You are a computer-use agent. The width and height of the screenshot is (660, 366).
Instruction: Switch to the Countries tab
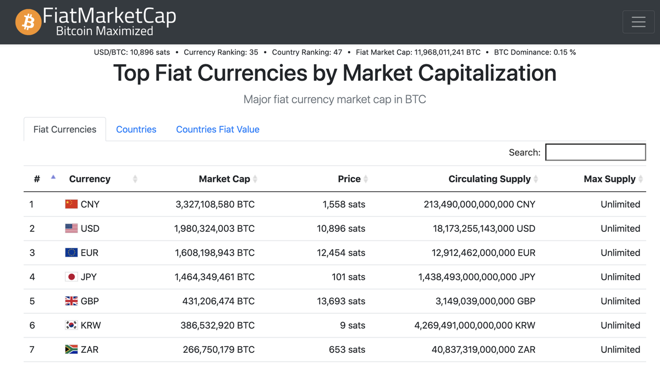click(x=136, y=129)
